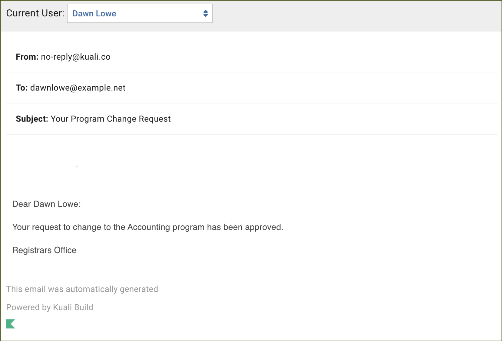Select the Kuali flag icon at bottom left
The image size is (502, 341).
pos(11,324)
